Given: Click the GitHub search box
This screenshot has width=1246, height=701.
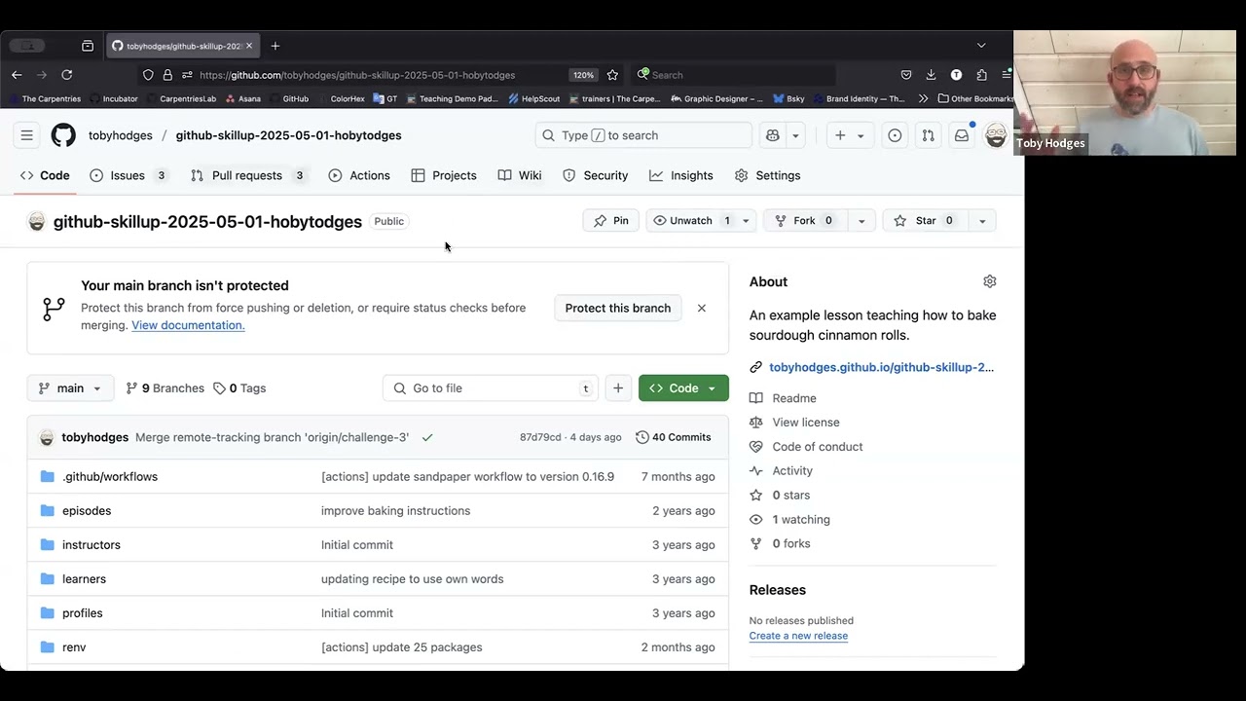Looking at the screenshot, I should 643,135.
